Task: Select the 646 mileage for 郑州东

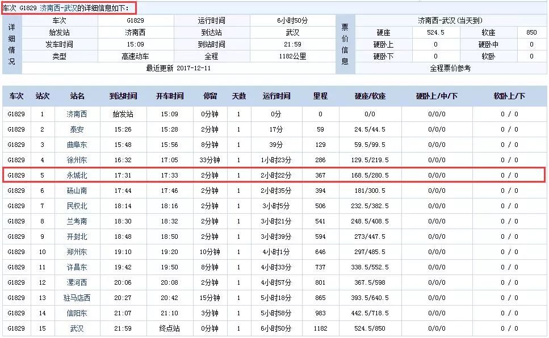Action: click(x=320, y=252)
